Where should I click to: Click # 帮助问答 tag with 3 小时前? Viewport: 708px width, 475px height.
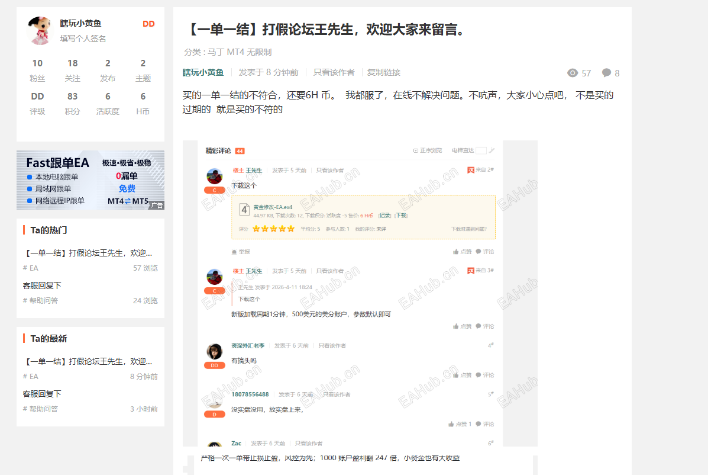tap(40, 409)
